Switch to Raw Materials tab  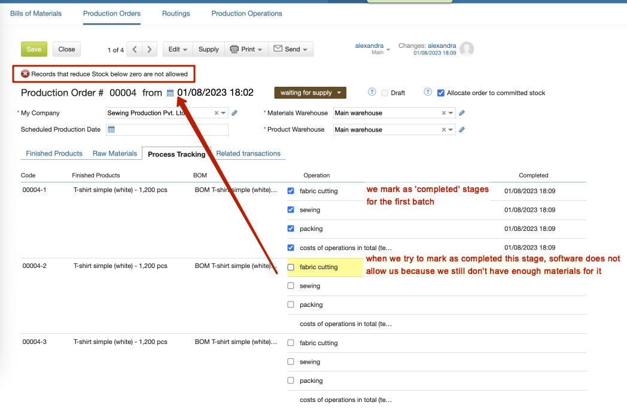point(115,154)
